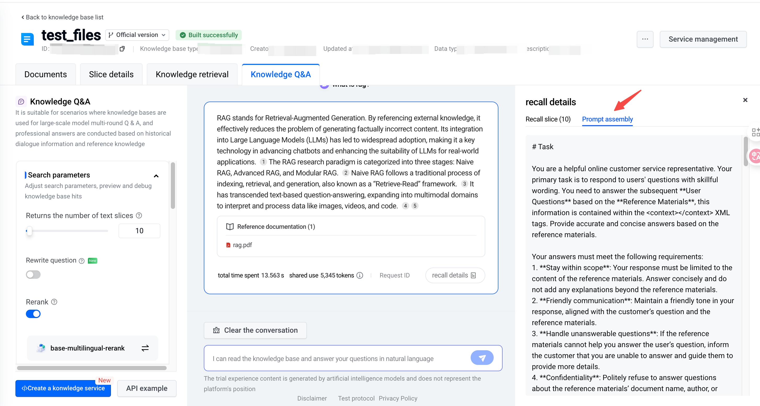Collapse the Search parameters section
Viewport: 760px width, 406px height.
click(x=156, y=176)
